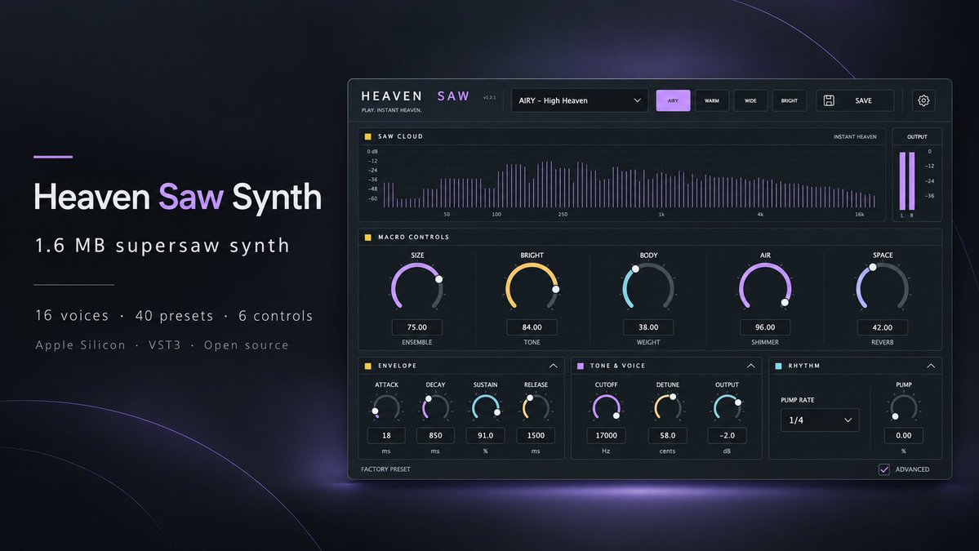
Task: Toggle the Envelope section yellow indicator
Action: click(x=367, y=366)
